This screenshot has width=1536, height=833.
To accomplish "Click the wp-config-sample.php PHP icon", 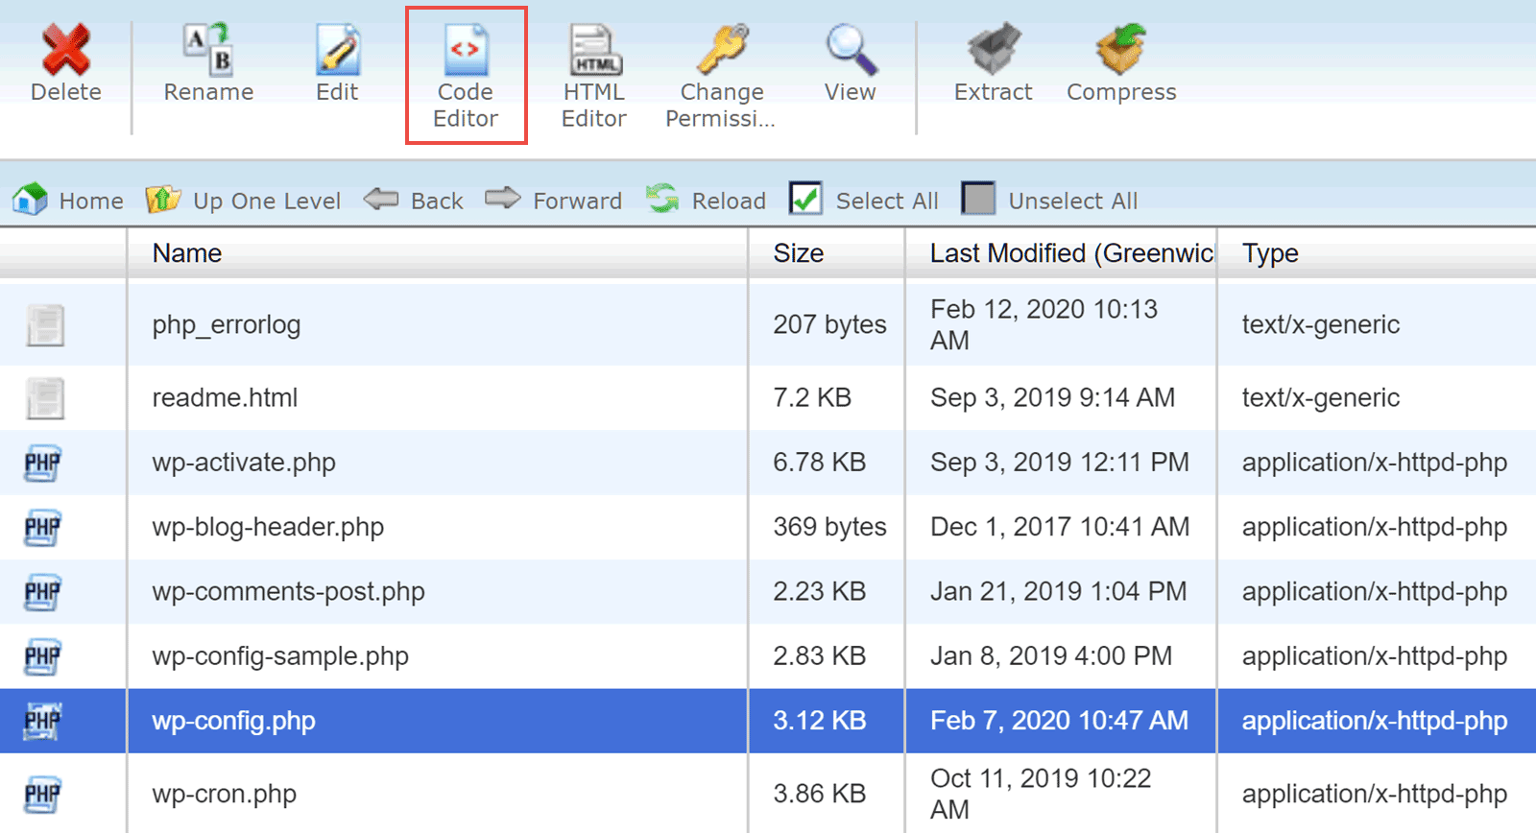I will pyautogui.click(x=43, y=656).
